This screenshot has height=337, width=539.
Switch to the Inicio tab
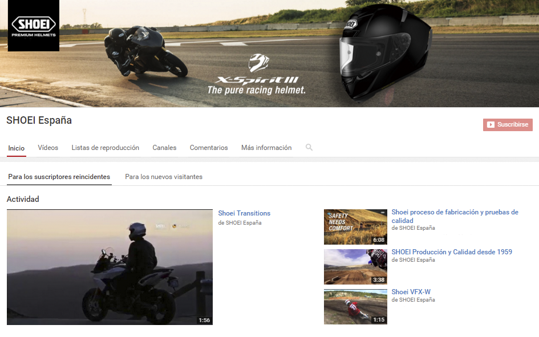(x=17, y=148)
